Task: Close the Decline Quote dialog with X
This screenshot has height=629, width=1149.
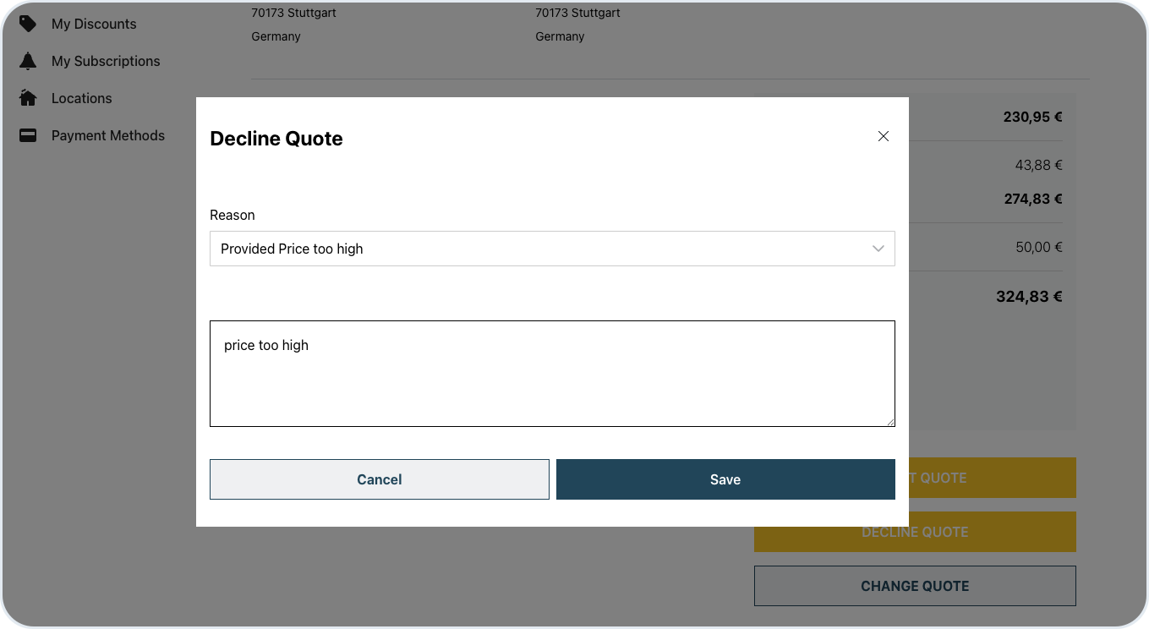Action: pos(884,136)
